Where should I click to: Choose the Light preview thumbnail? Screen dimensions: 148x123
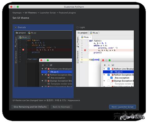point(105,59)
